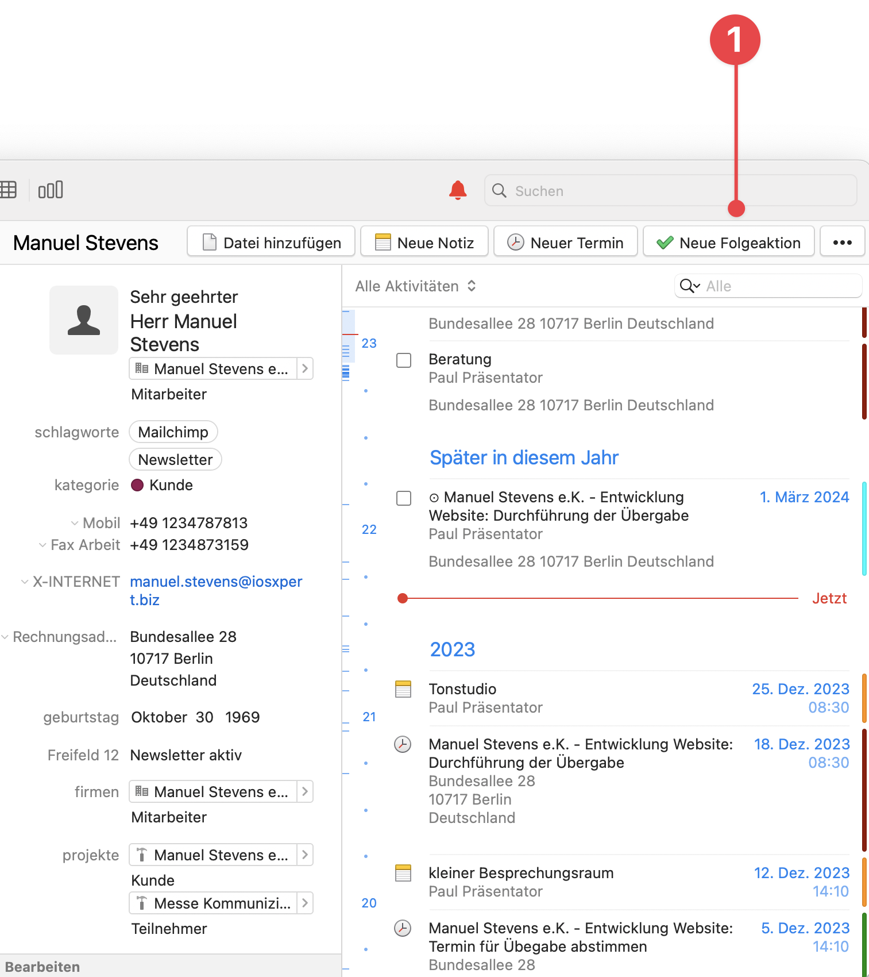Click the contact avatar placeholder image

coord(84,320)
